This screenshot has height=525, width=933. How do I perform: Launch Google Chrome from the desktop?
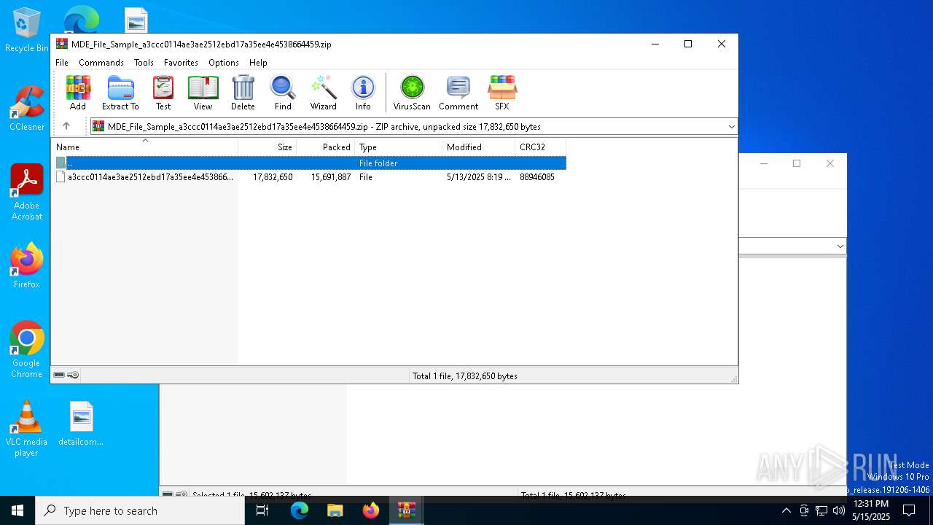pos(27,350)
